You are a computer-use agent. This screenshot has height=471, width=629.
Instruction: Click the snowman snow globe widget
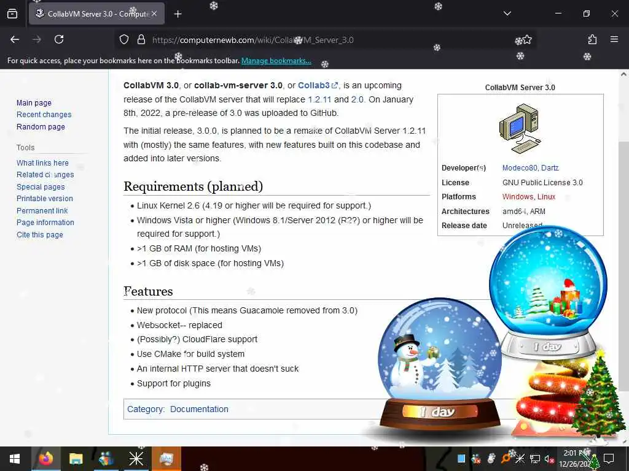coord(440,364)
